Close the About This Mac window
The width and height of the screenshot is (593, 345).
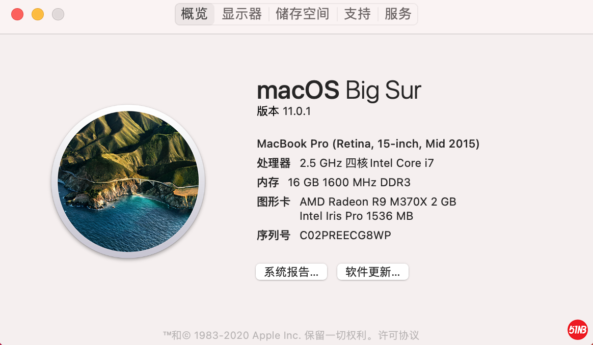17,14
